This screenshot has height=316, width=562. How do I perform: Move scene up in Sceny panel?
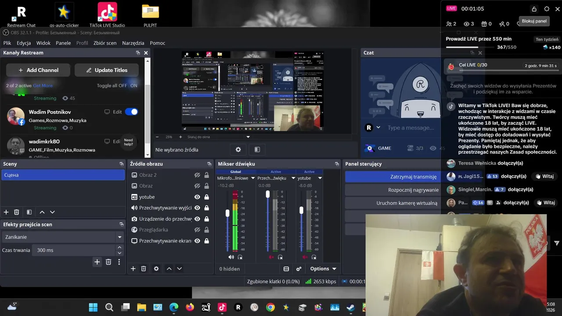42,212
